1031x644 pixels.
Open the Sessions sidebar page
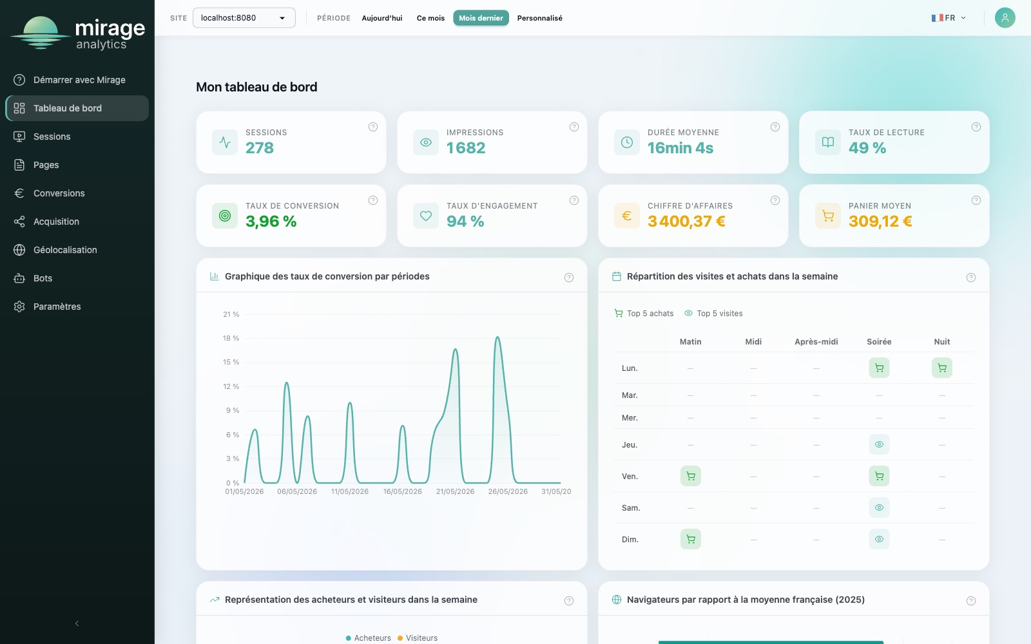click(x=77, y=137)
